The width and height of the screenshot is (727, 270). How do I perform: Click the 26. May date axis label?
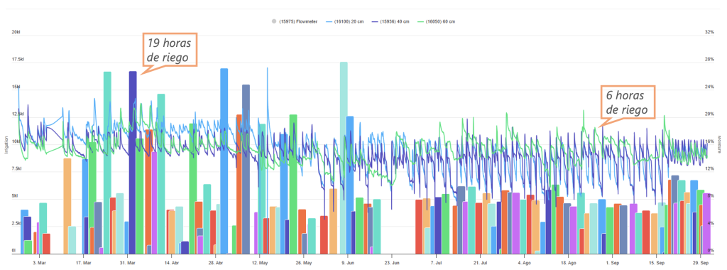coord(303,262)
